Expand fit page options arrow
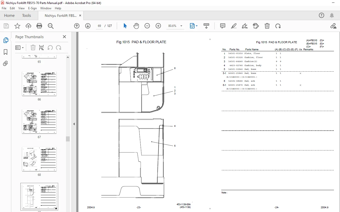This screenshot has width=340, height=212. point(197,26)
